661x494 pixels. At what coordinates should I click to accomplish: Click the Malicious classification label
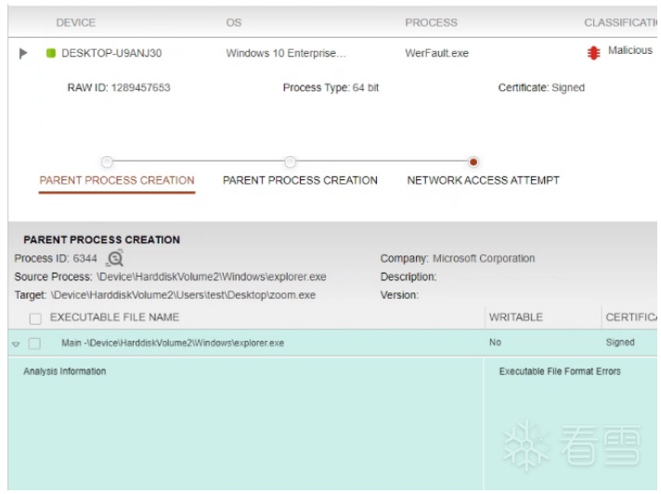(x=629, y=50)
